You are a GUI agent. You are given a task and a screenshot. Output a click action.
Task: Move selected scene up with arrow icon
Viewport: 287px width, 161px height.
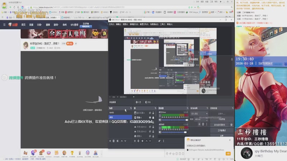click(122, 141)
